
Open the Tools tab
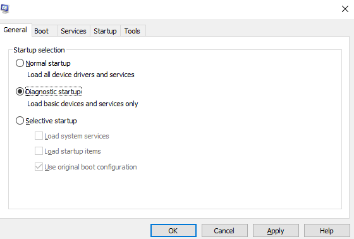coord(133,31)
